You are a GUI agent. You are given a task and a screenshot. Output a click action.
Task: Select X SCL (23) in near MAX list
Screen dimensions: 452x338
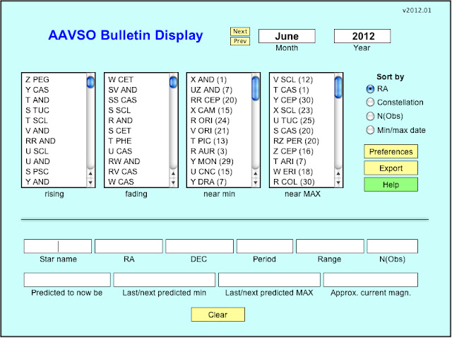pyautogui.click(x=293, y=110)
